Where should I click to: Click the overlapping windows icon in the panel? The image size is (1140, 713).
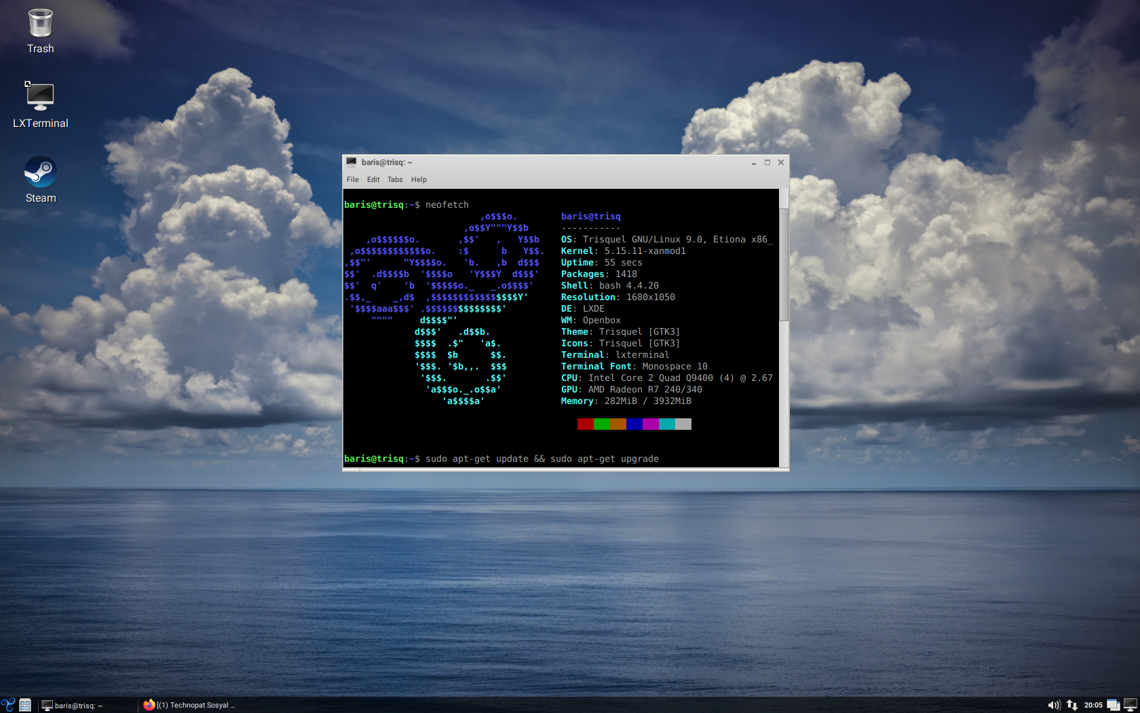[x=1114, y=705]
